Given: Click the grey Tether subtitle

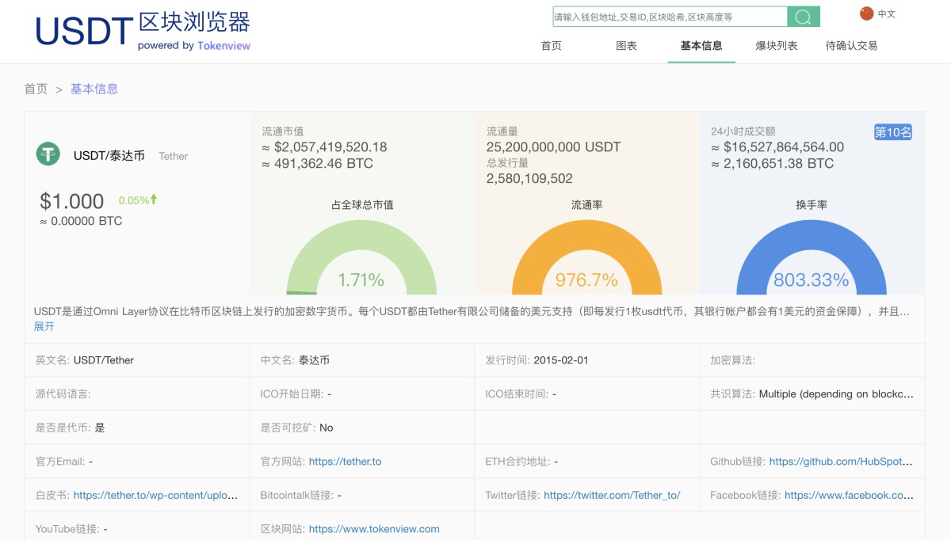Looking at the screenshot, I should [x=174, y=156].
